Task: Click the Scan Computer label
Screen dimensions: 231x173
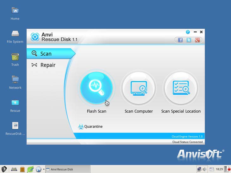Action: pyautogui.click(x=139, y=111)
